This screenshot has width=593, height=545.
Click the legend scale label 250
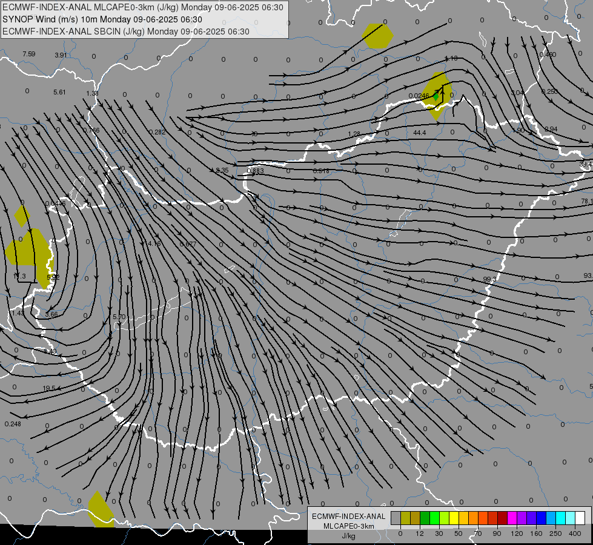coord(555,533)
